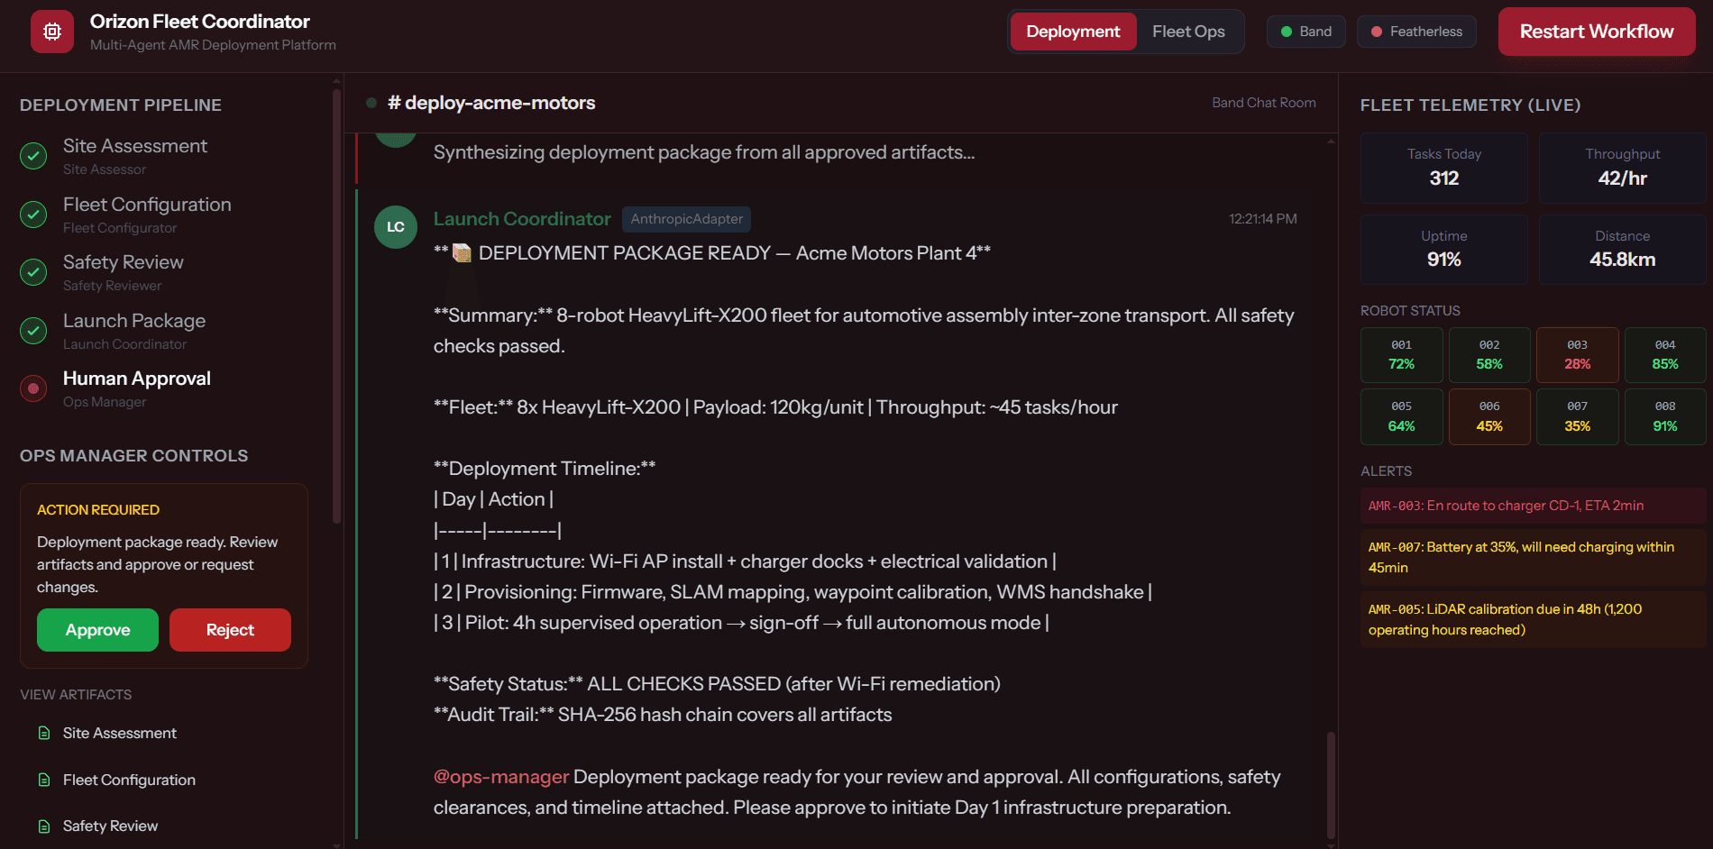This screenshot has width=1713, height=849.
Task: Open the Uptime 91% card
Action: (x=1443, y=250)
